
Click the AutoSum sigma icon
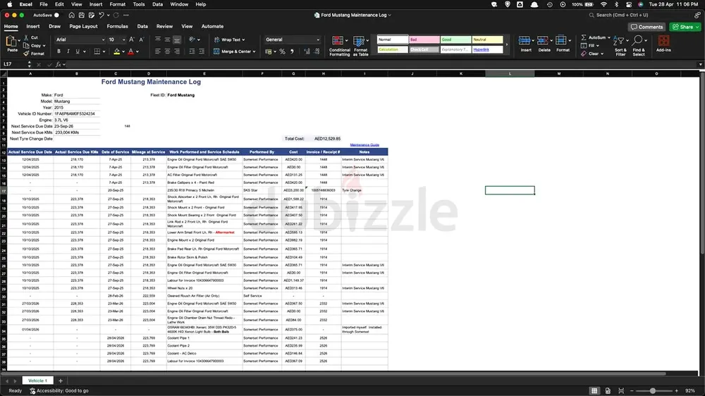(584, 37)
